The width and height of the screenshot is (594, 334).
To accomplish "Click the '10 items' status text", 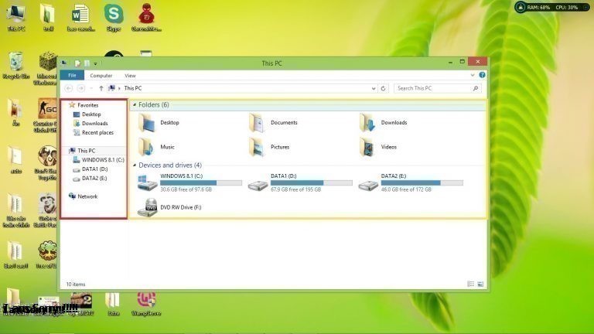I will coord(76,284).
